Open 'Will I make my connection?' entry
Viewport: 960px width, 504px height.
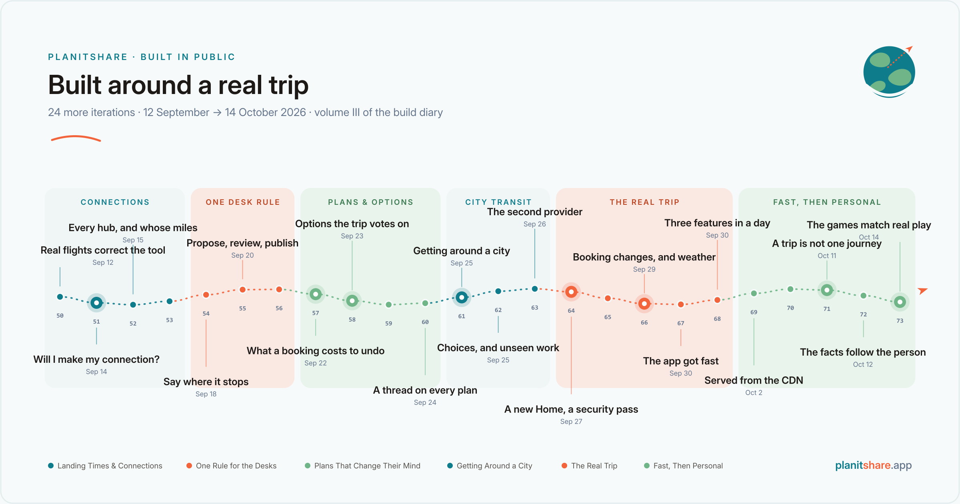[x=96, y=359]
